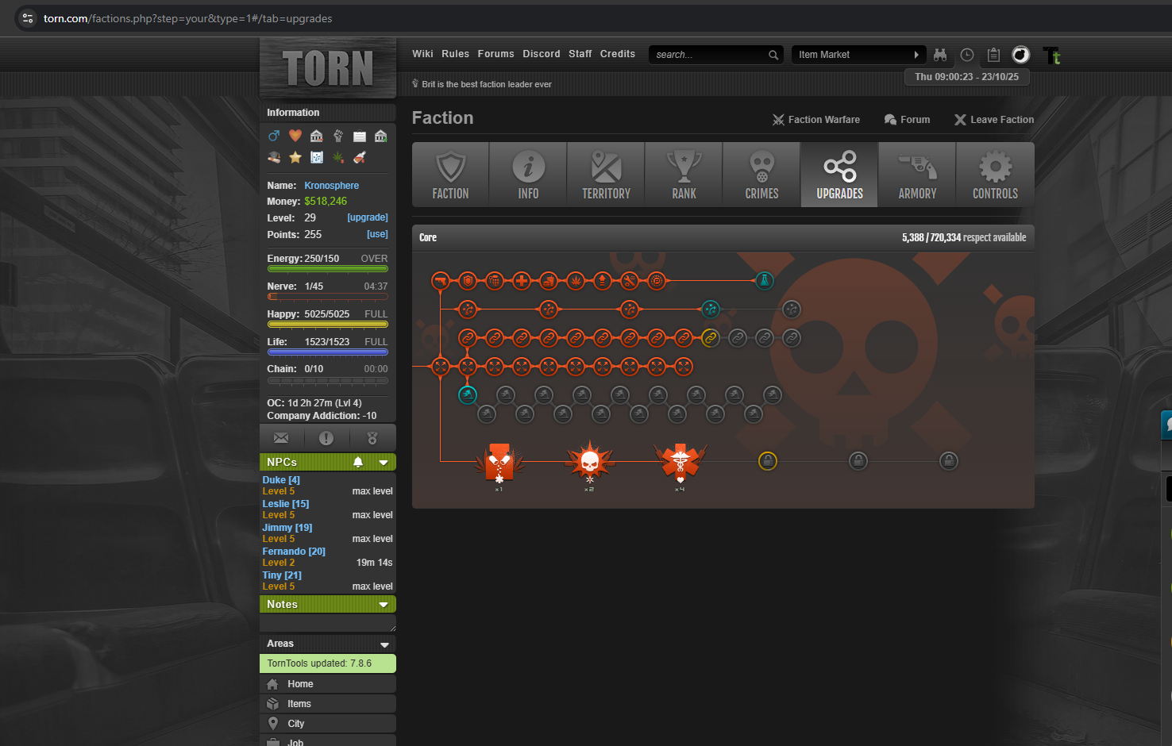This screenshot has width=1172, height=746.
Task: Click the yellow chain link upgrade node
Action: pos(711,338)
